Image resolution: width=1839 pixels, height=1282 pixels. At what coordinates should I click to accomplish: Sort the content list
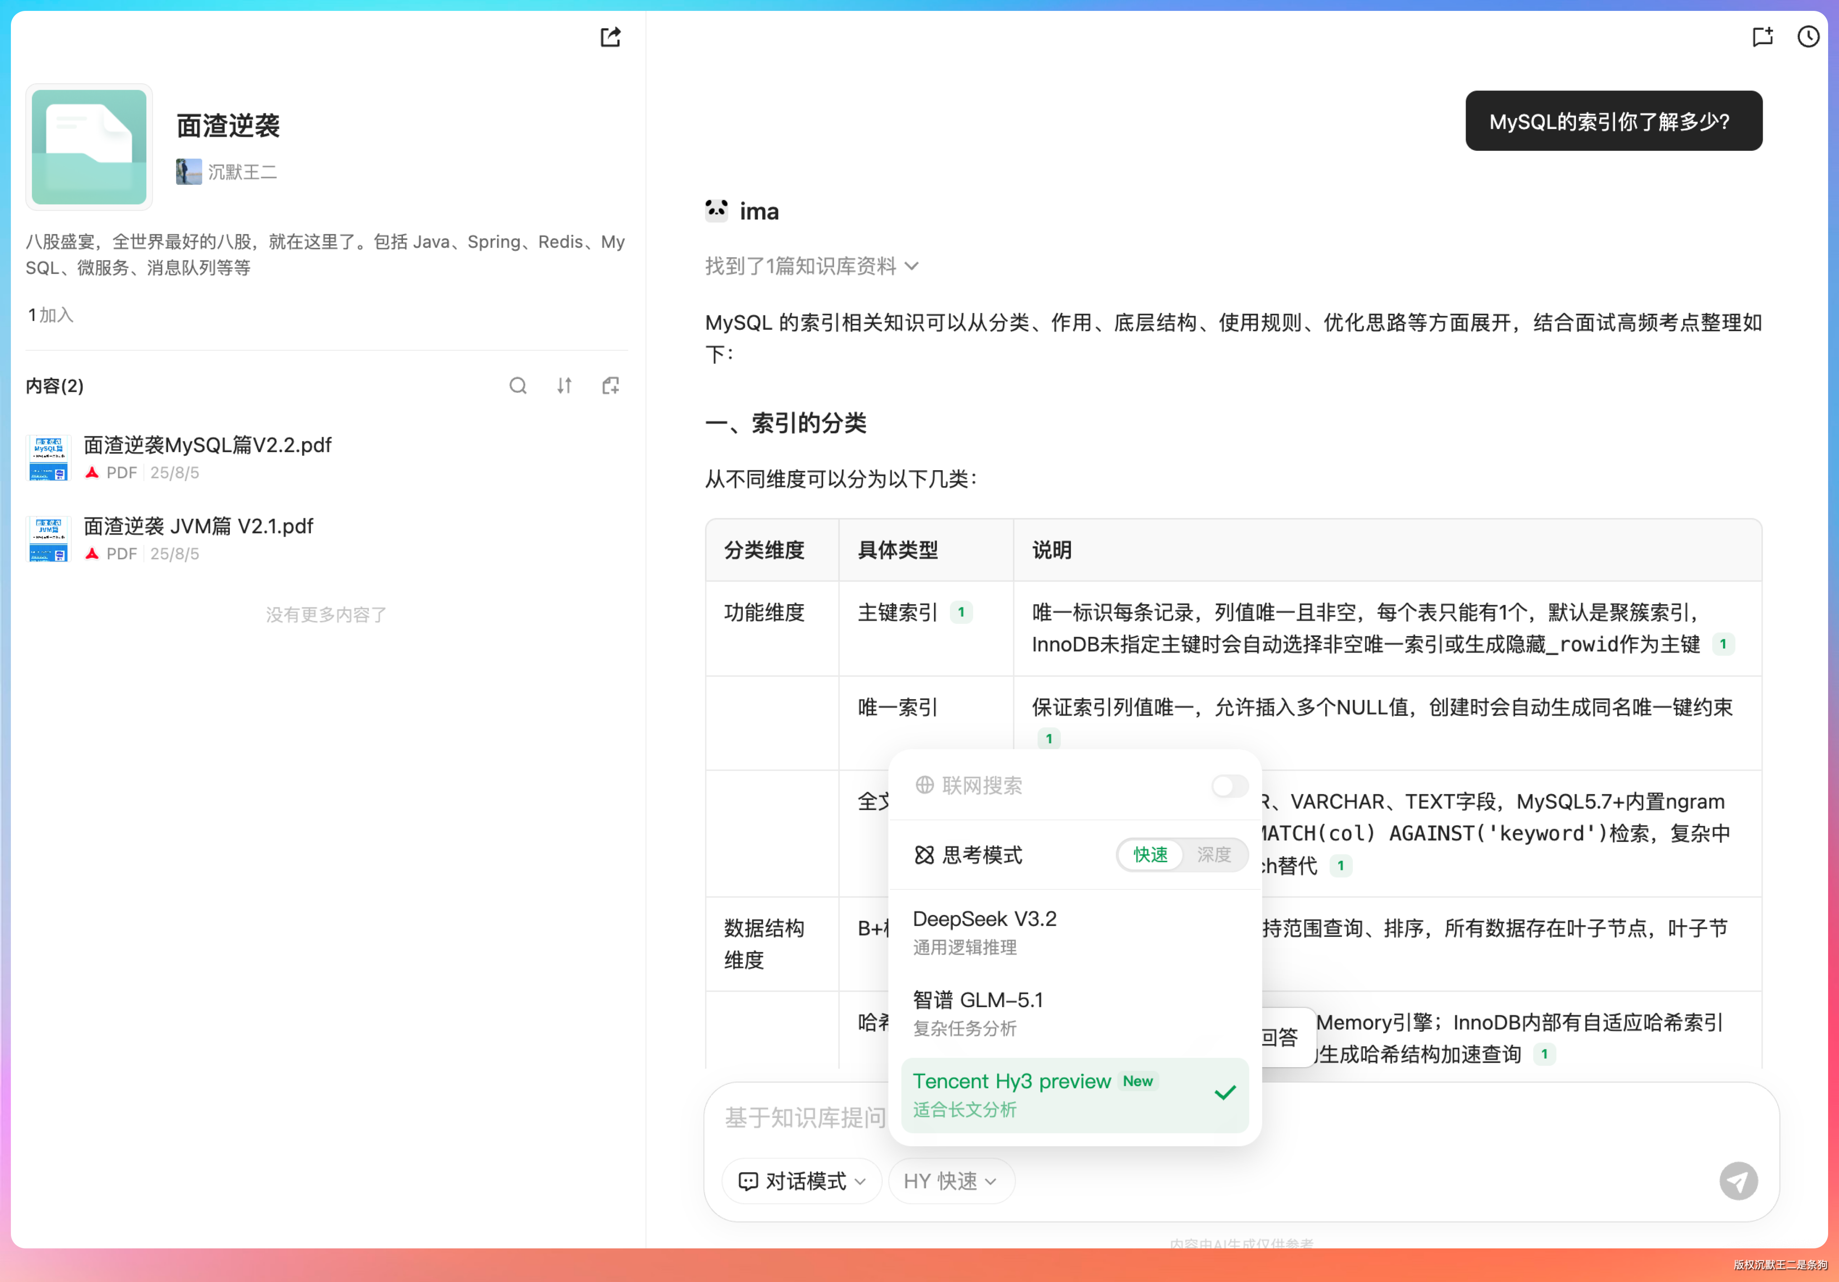pyautogui.click(x=565, y=386)
